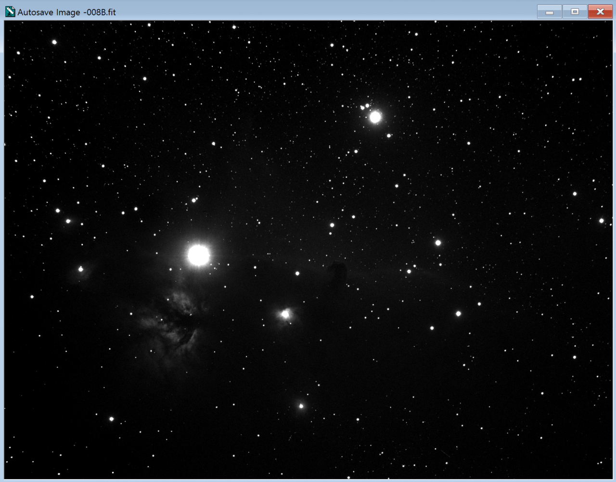The width and height of the screenshot is (616, 482).
Task: Click the astronomical image of the Horsehead nebula
Action: point(308,249)
